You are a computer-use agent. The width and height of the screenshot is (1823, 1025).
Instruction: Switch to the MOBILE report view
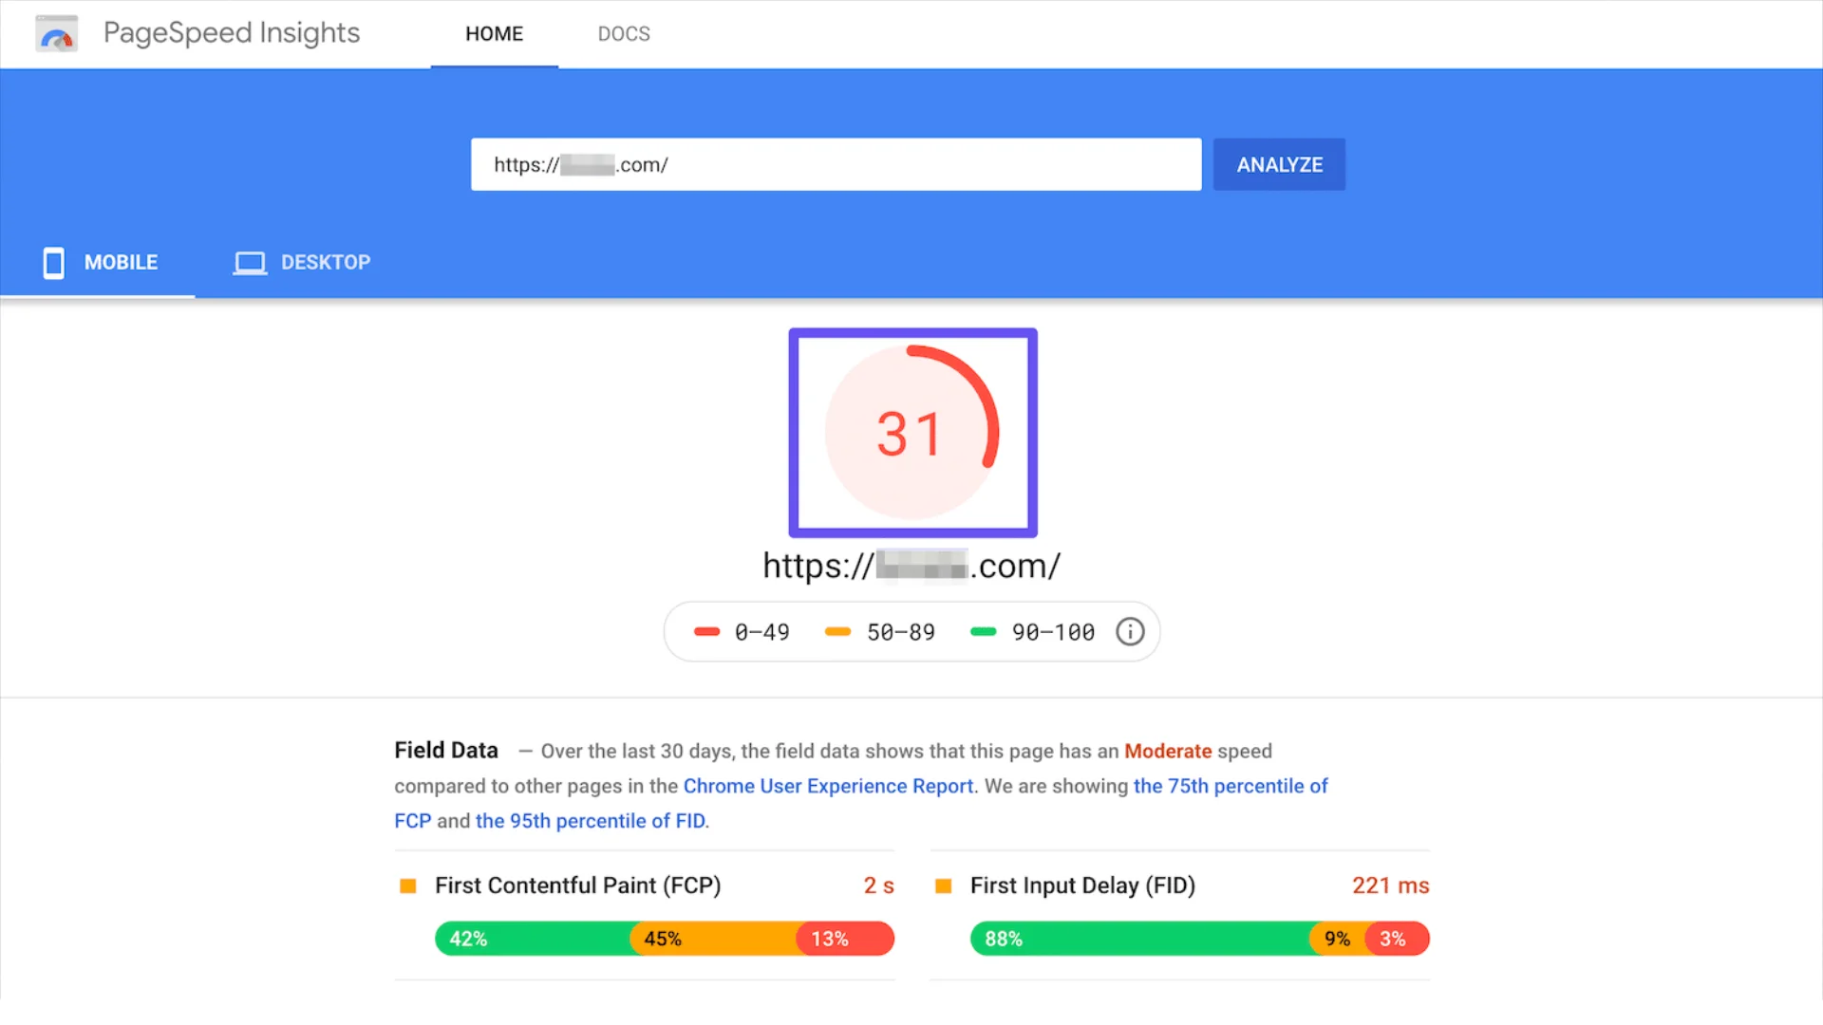coord(121,263)
